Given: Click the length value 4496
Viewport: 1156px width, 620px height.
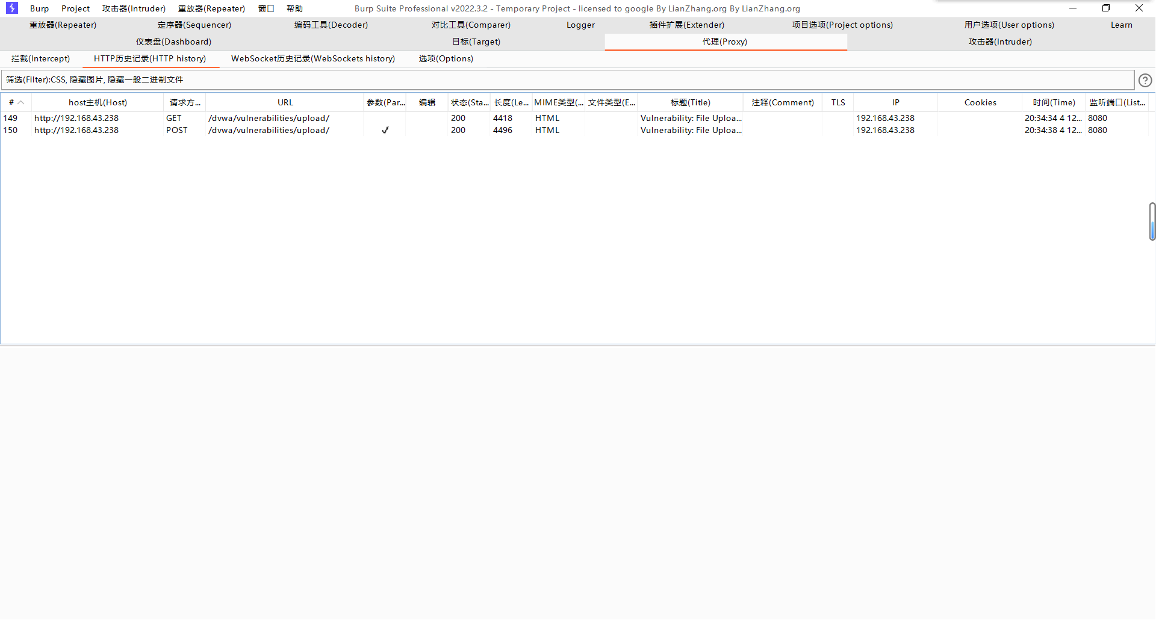Looking at the screenshot, I should click(x=503, y=130).
